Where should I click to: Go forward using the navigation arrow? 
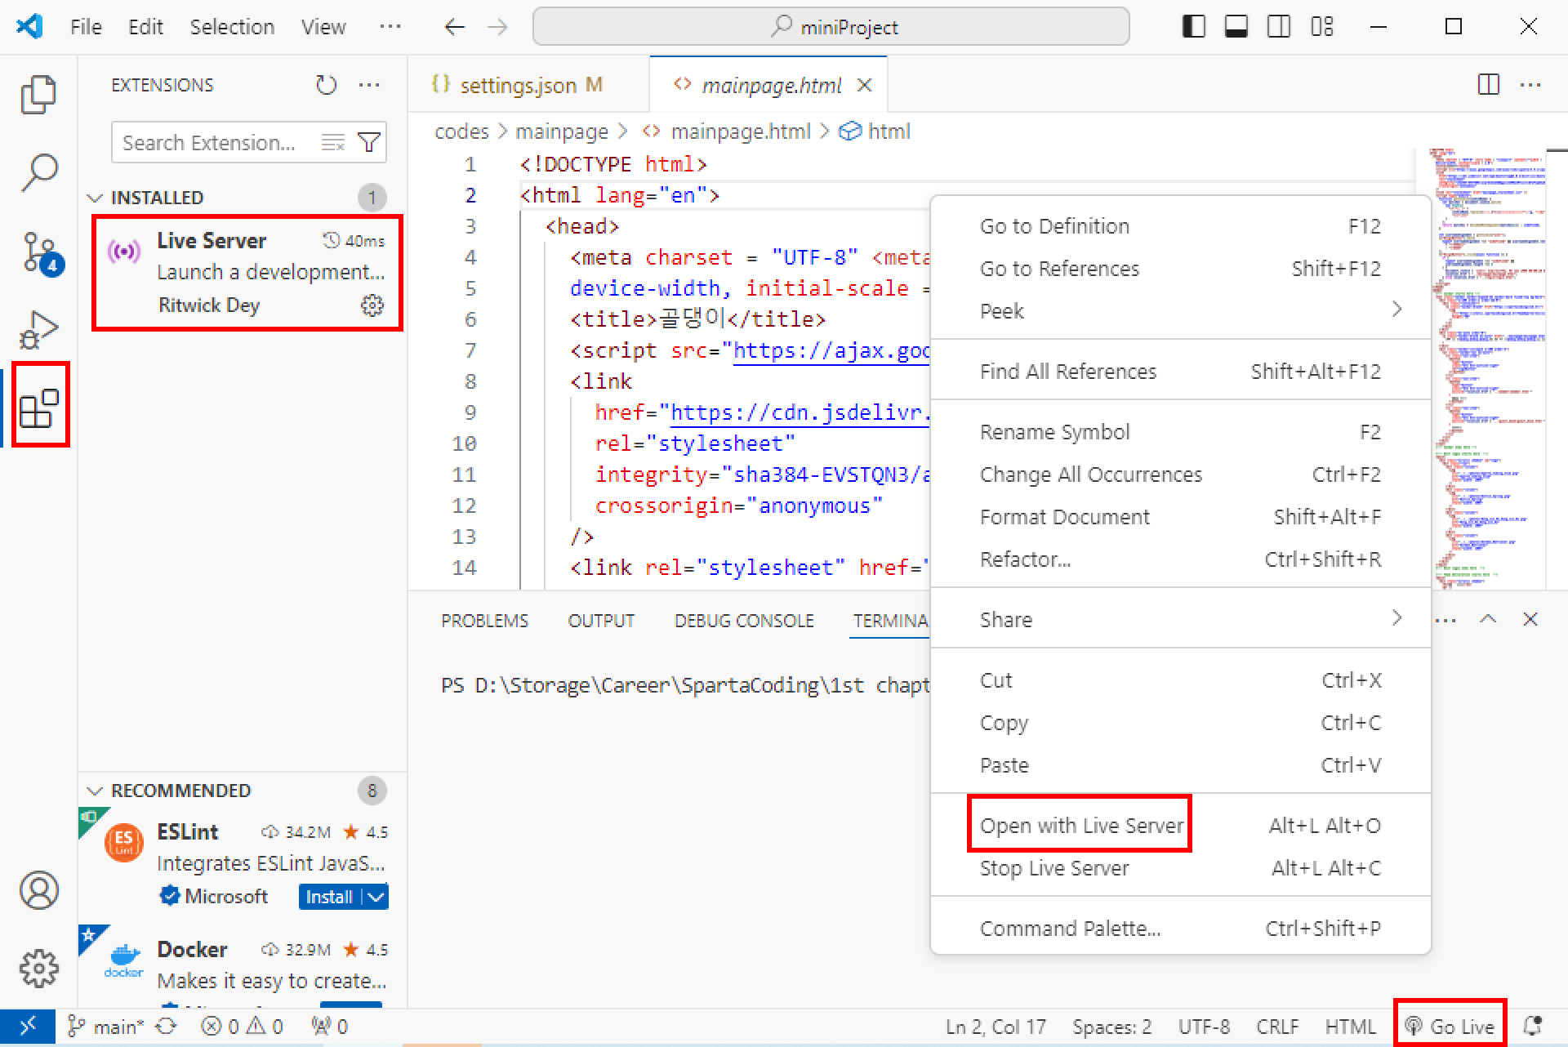[x=497, y=27]
